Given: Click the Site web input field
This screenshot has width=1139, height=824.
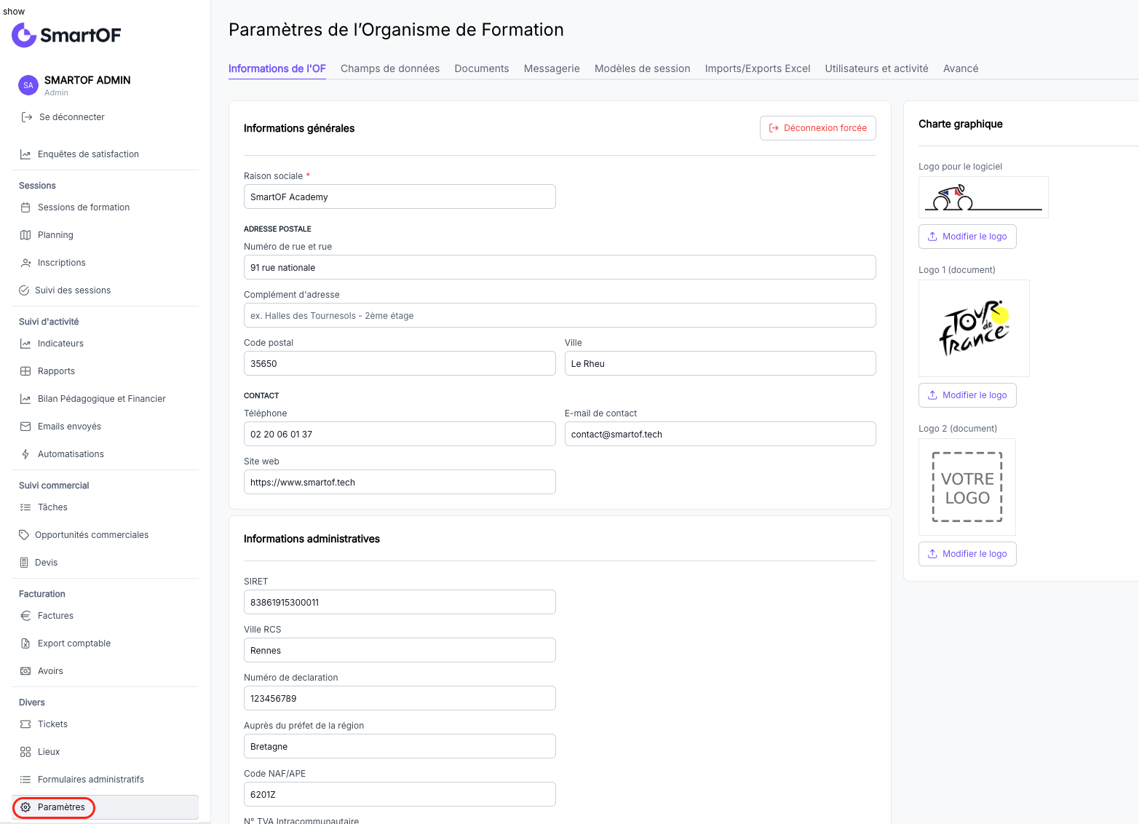Looking at the screenshot, I should coord(400,482).
